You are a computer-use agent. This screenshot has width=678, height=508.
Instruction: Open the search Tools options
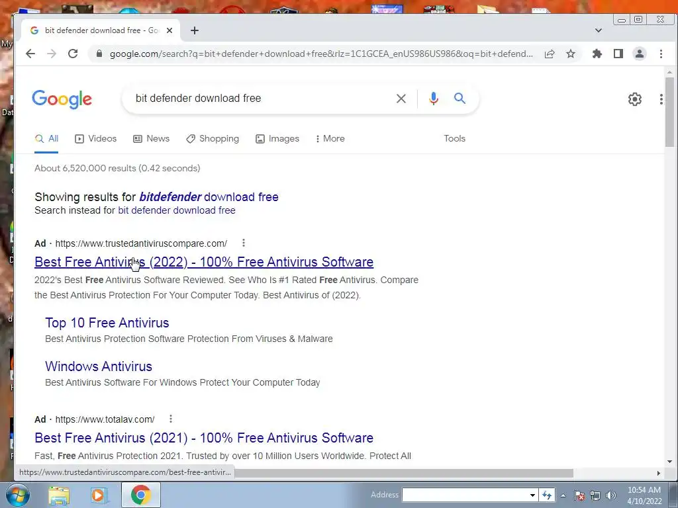[454, 139]
